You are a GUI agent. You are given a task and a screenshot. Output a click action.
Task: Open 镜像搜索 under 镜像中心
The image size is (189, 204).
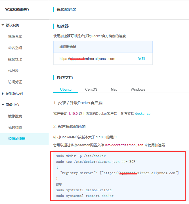[x=15, y=116]
